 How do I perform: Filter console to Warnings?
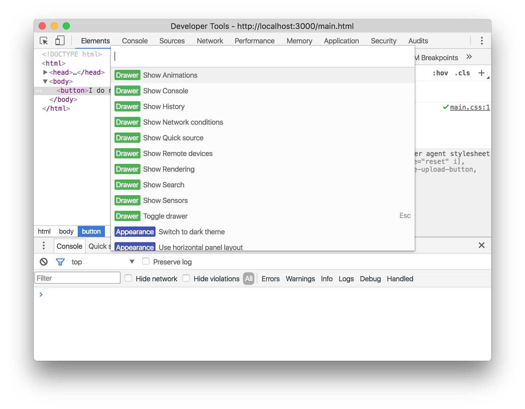[300, 279]
